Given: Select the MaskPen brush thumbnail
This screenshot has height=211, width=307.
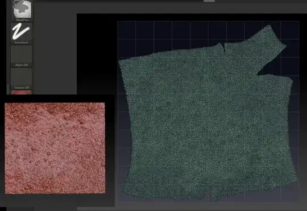Looking at the screenshot, I should (x=22, y=9).
